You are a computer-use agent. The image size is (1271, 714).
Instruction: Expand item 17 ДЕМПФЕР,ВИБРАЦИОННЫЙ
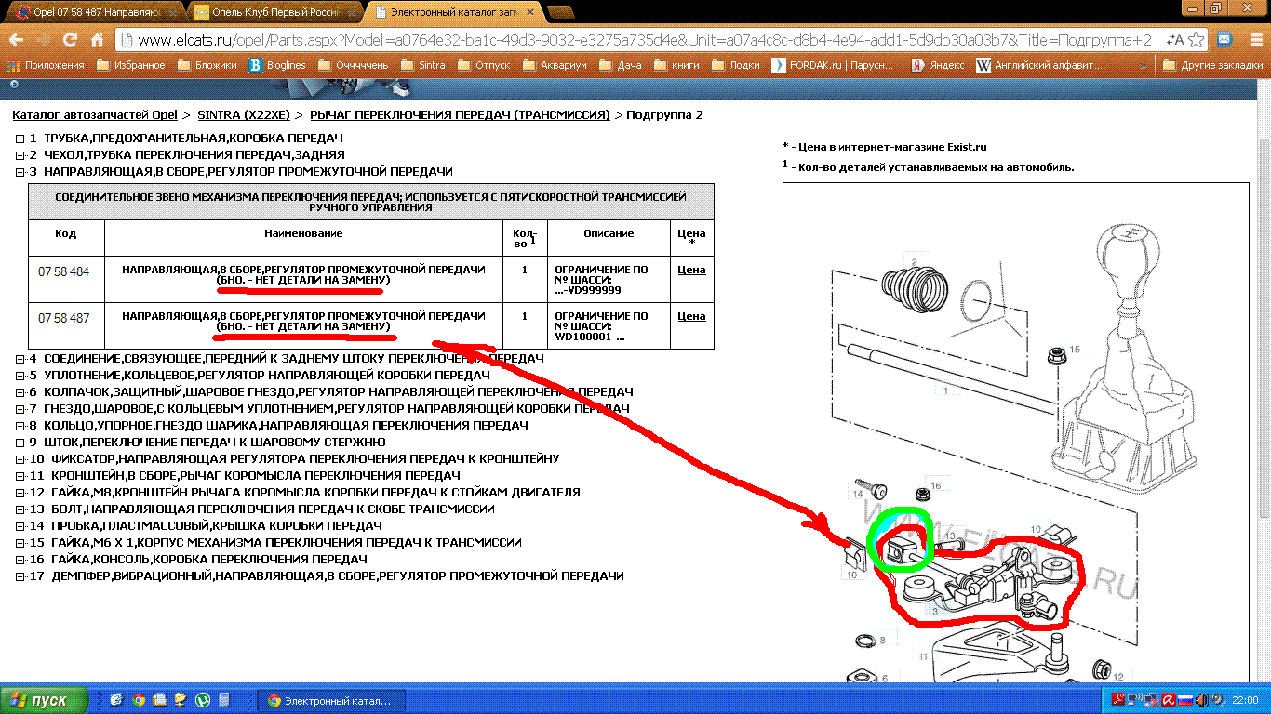tap(20, 576)
